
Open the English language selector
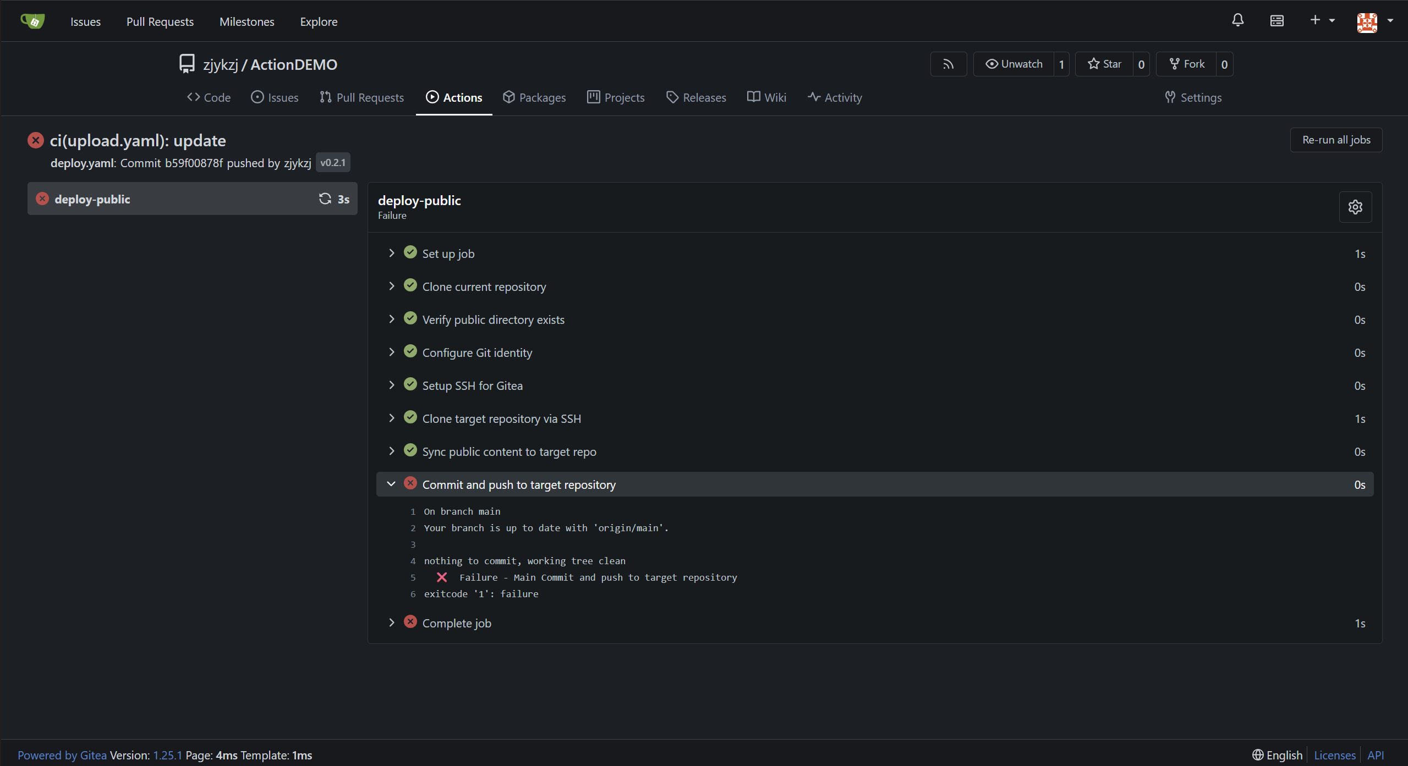1277,755
